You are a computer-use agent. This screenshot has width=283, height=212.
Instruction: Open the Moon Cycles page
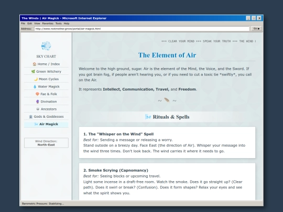pos(46,79)
